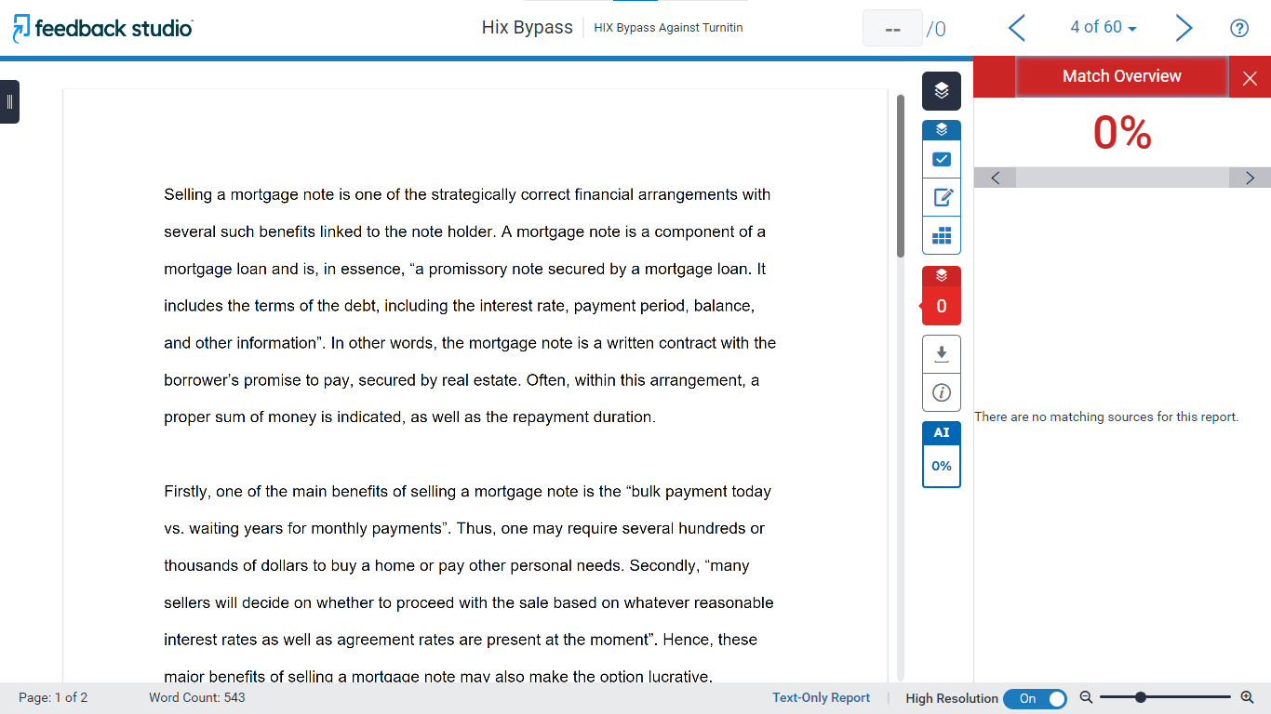This screenshot has width=1271, height=714.
Task: Close the Match Overview panel
Action: click(1250, 78)
